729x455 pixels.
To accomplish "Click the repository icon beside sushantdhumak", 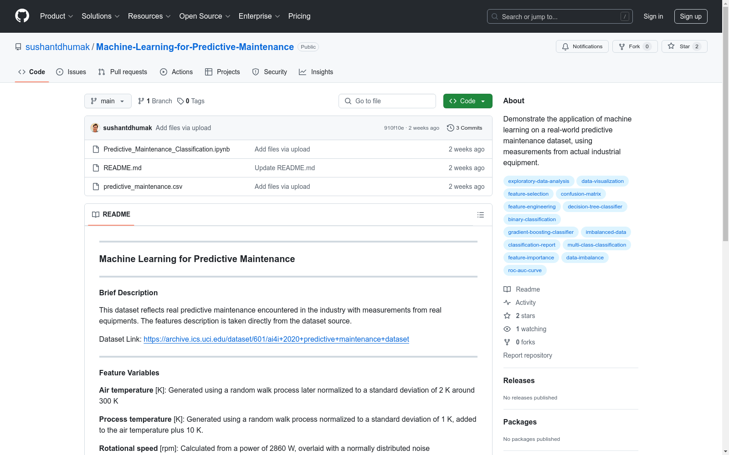I will [18, 47].
